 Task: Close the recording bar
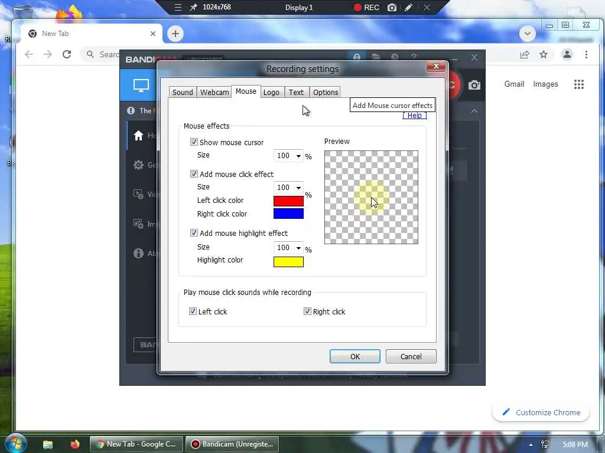coord(427,7)
